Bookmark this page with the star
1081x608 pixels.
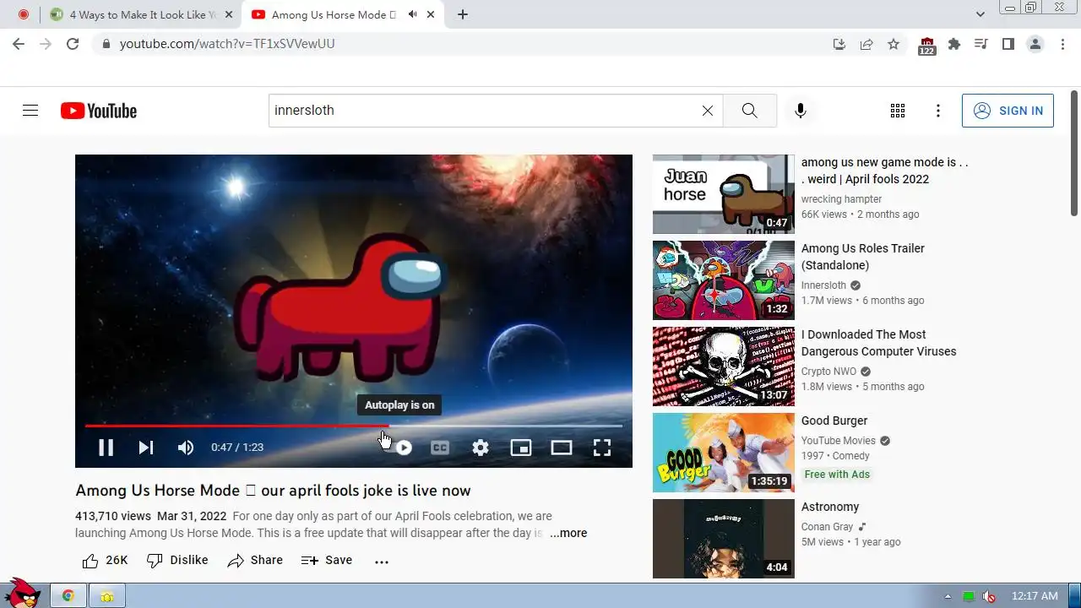[x=894, y=44]
